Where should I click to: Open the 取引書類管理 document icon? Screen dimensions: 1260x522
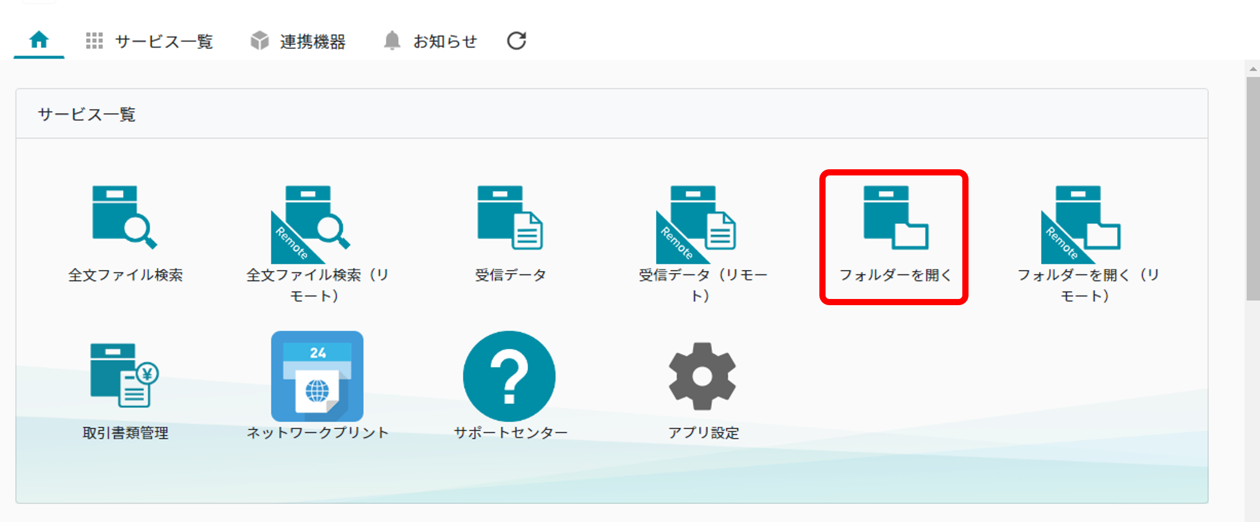[124, 376]
